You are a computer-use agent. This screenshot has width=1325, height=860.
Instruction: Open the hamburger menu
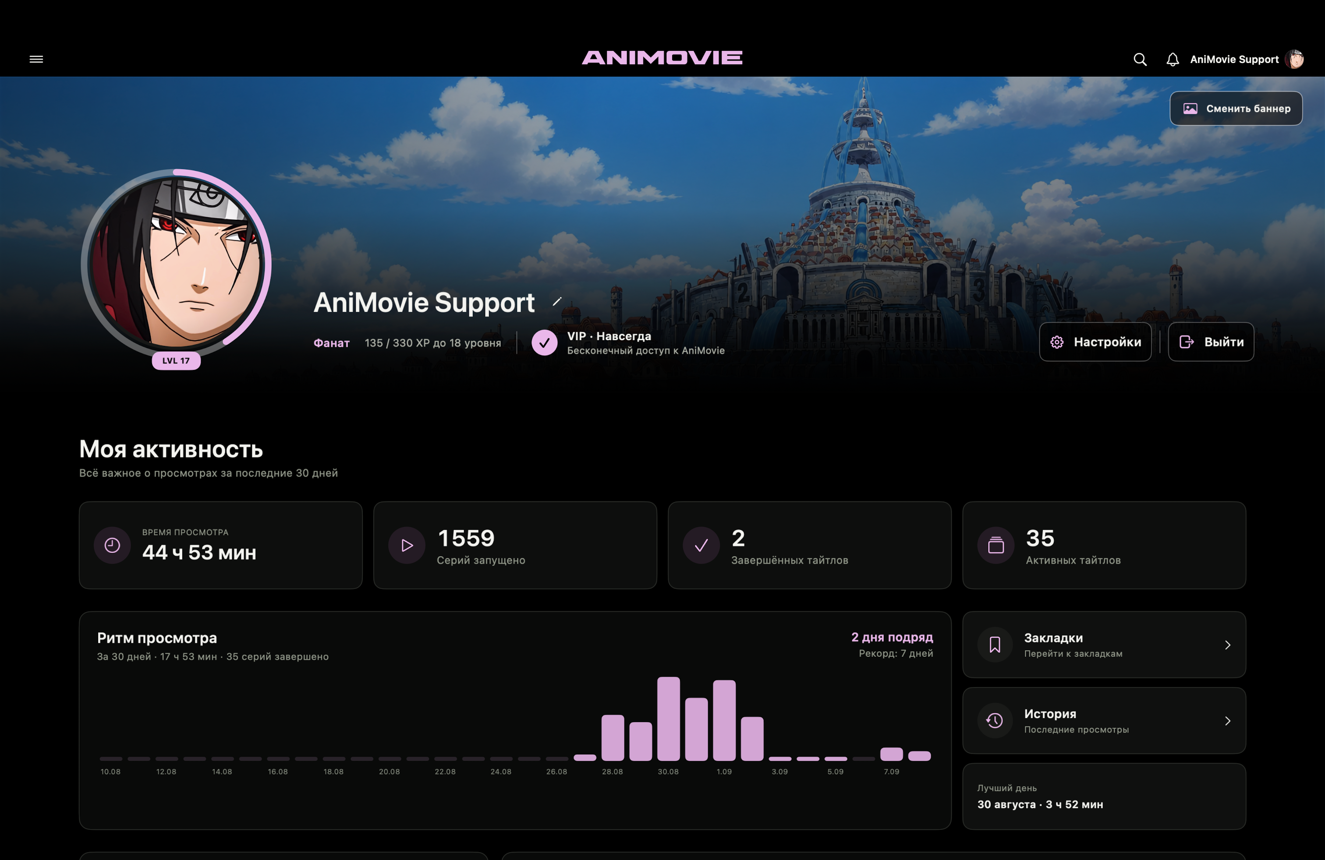click(x=36, y=59)
